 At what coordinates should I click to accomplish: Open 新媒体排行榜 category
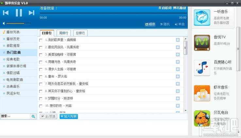[x=18, y=66]
